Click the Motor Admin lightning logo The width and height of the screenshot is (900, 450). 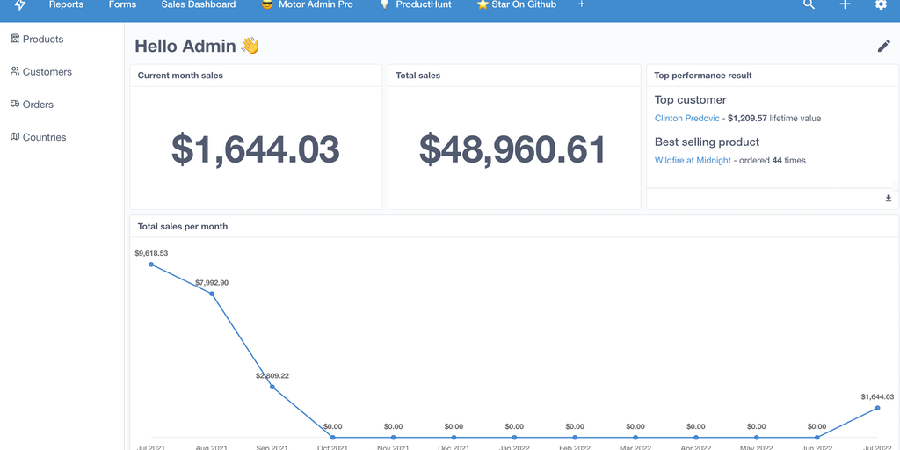[x=20, y=5]
